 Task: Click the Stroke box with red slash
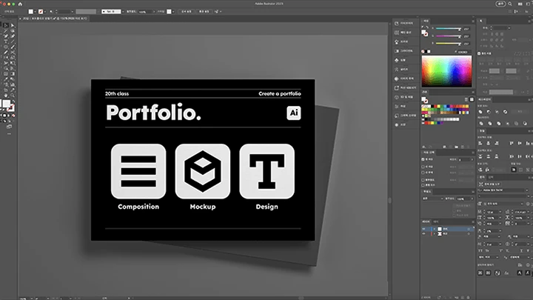click(x=11, y=107)
